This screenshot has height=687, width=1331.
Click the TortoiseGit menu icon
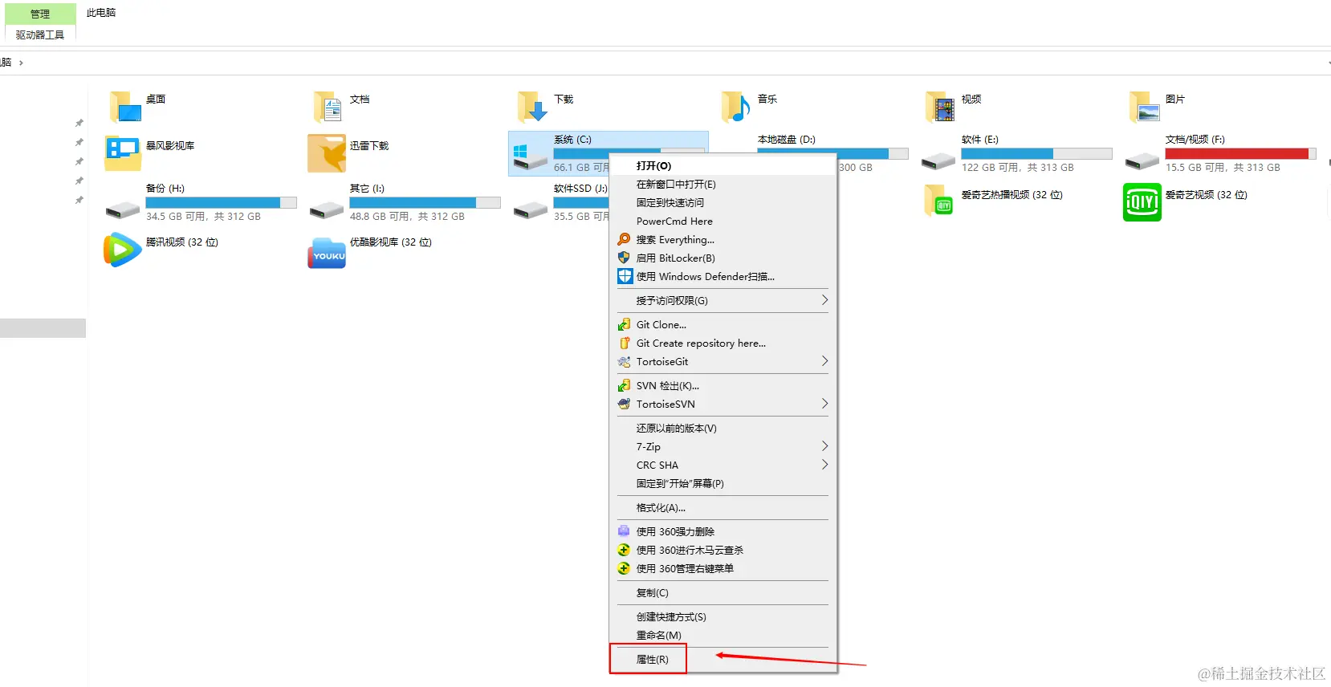[624, 361]
